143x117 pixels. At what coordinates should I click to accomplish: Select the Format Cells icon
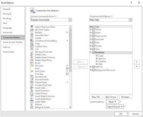32,77
